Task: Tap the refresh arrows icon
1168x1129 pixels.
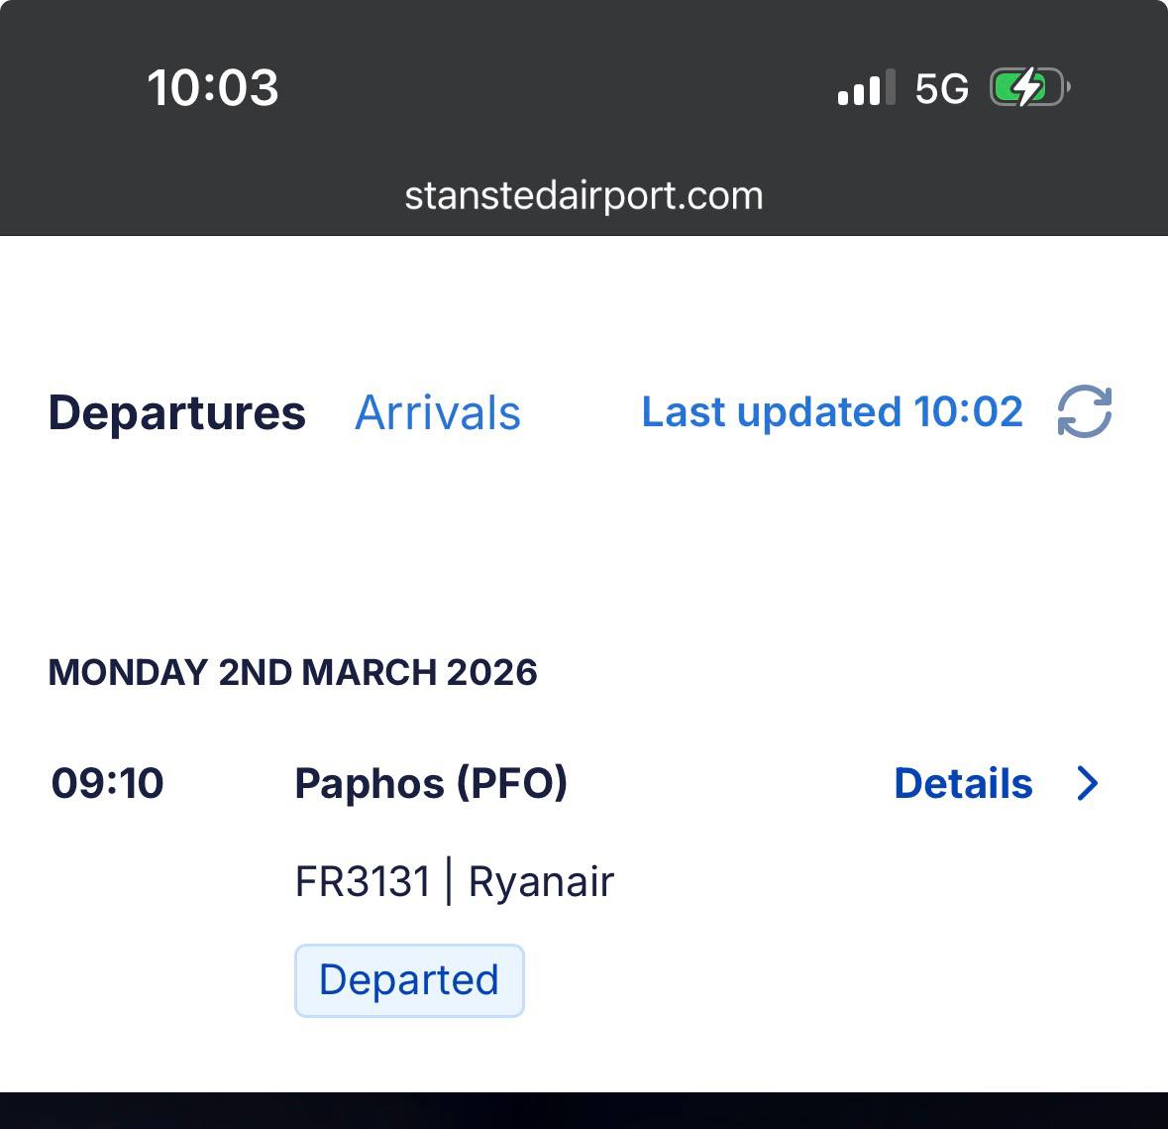Action: click(1085, 411)
